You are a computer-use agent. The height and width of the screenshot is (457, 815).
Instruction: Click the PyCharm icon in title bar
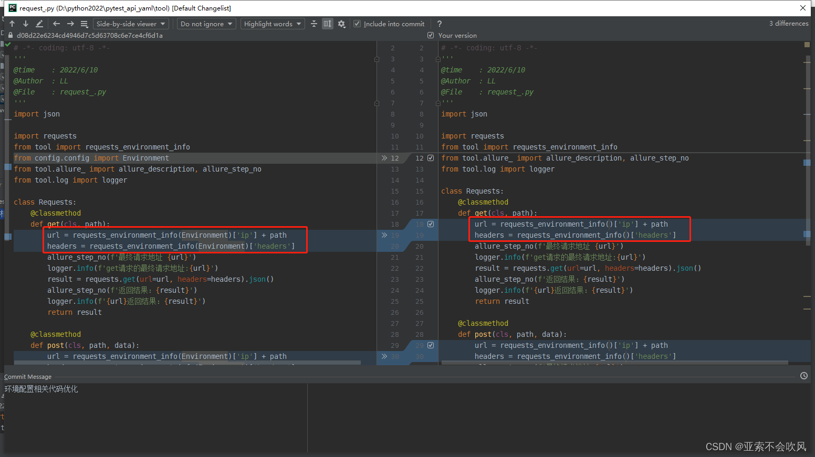click(x=13, y=8)
